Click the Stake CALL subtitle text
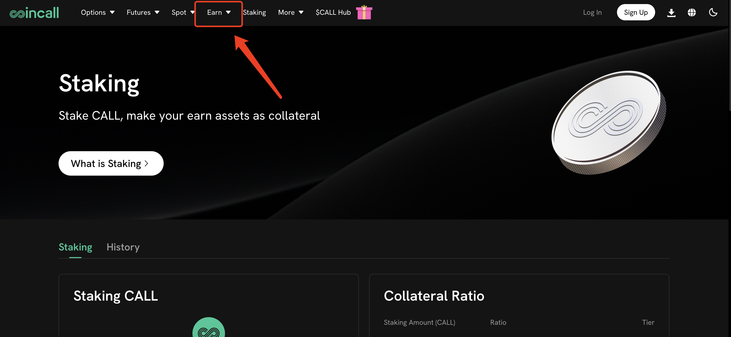731x337 pixels. (x=189, y=116)
